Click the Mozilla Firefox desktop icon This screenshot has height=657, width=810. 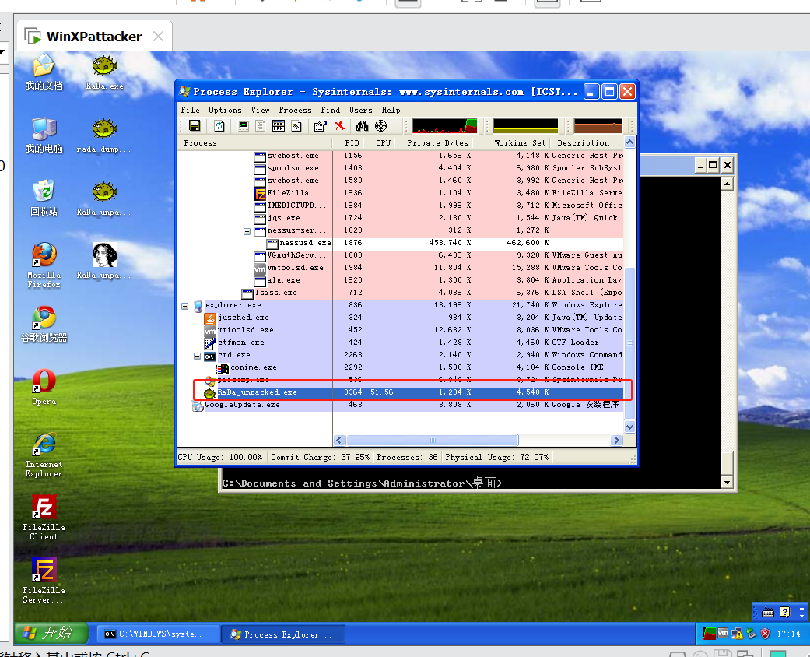[x=44, y=265]
